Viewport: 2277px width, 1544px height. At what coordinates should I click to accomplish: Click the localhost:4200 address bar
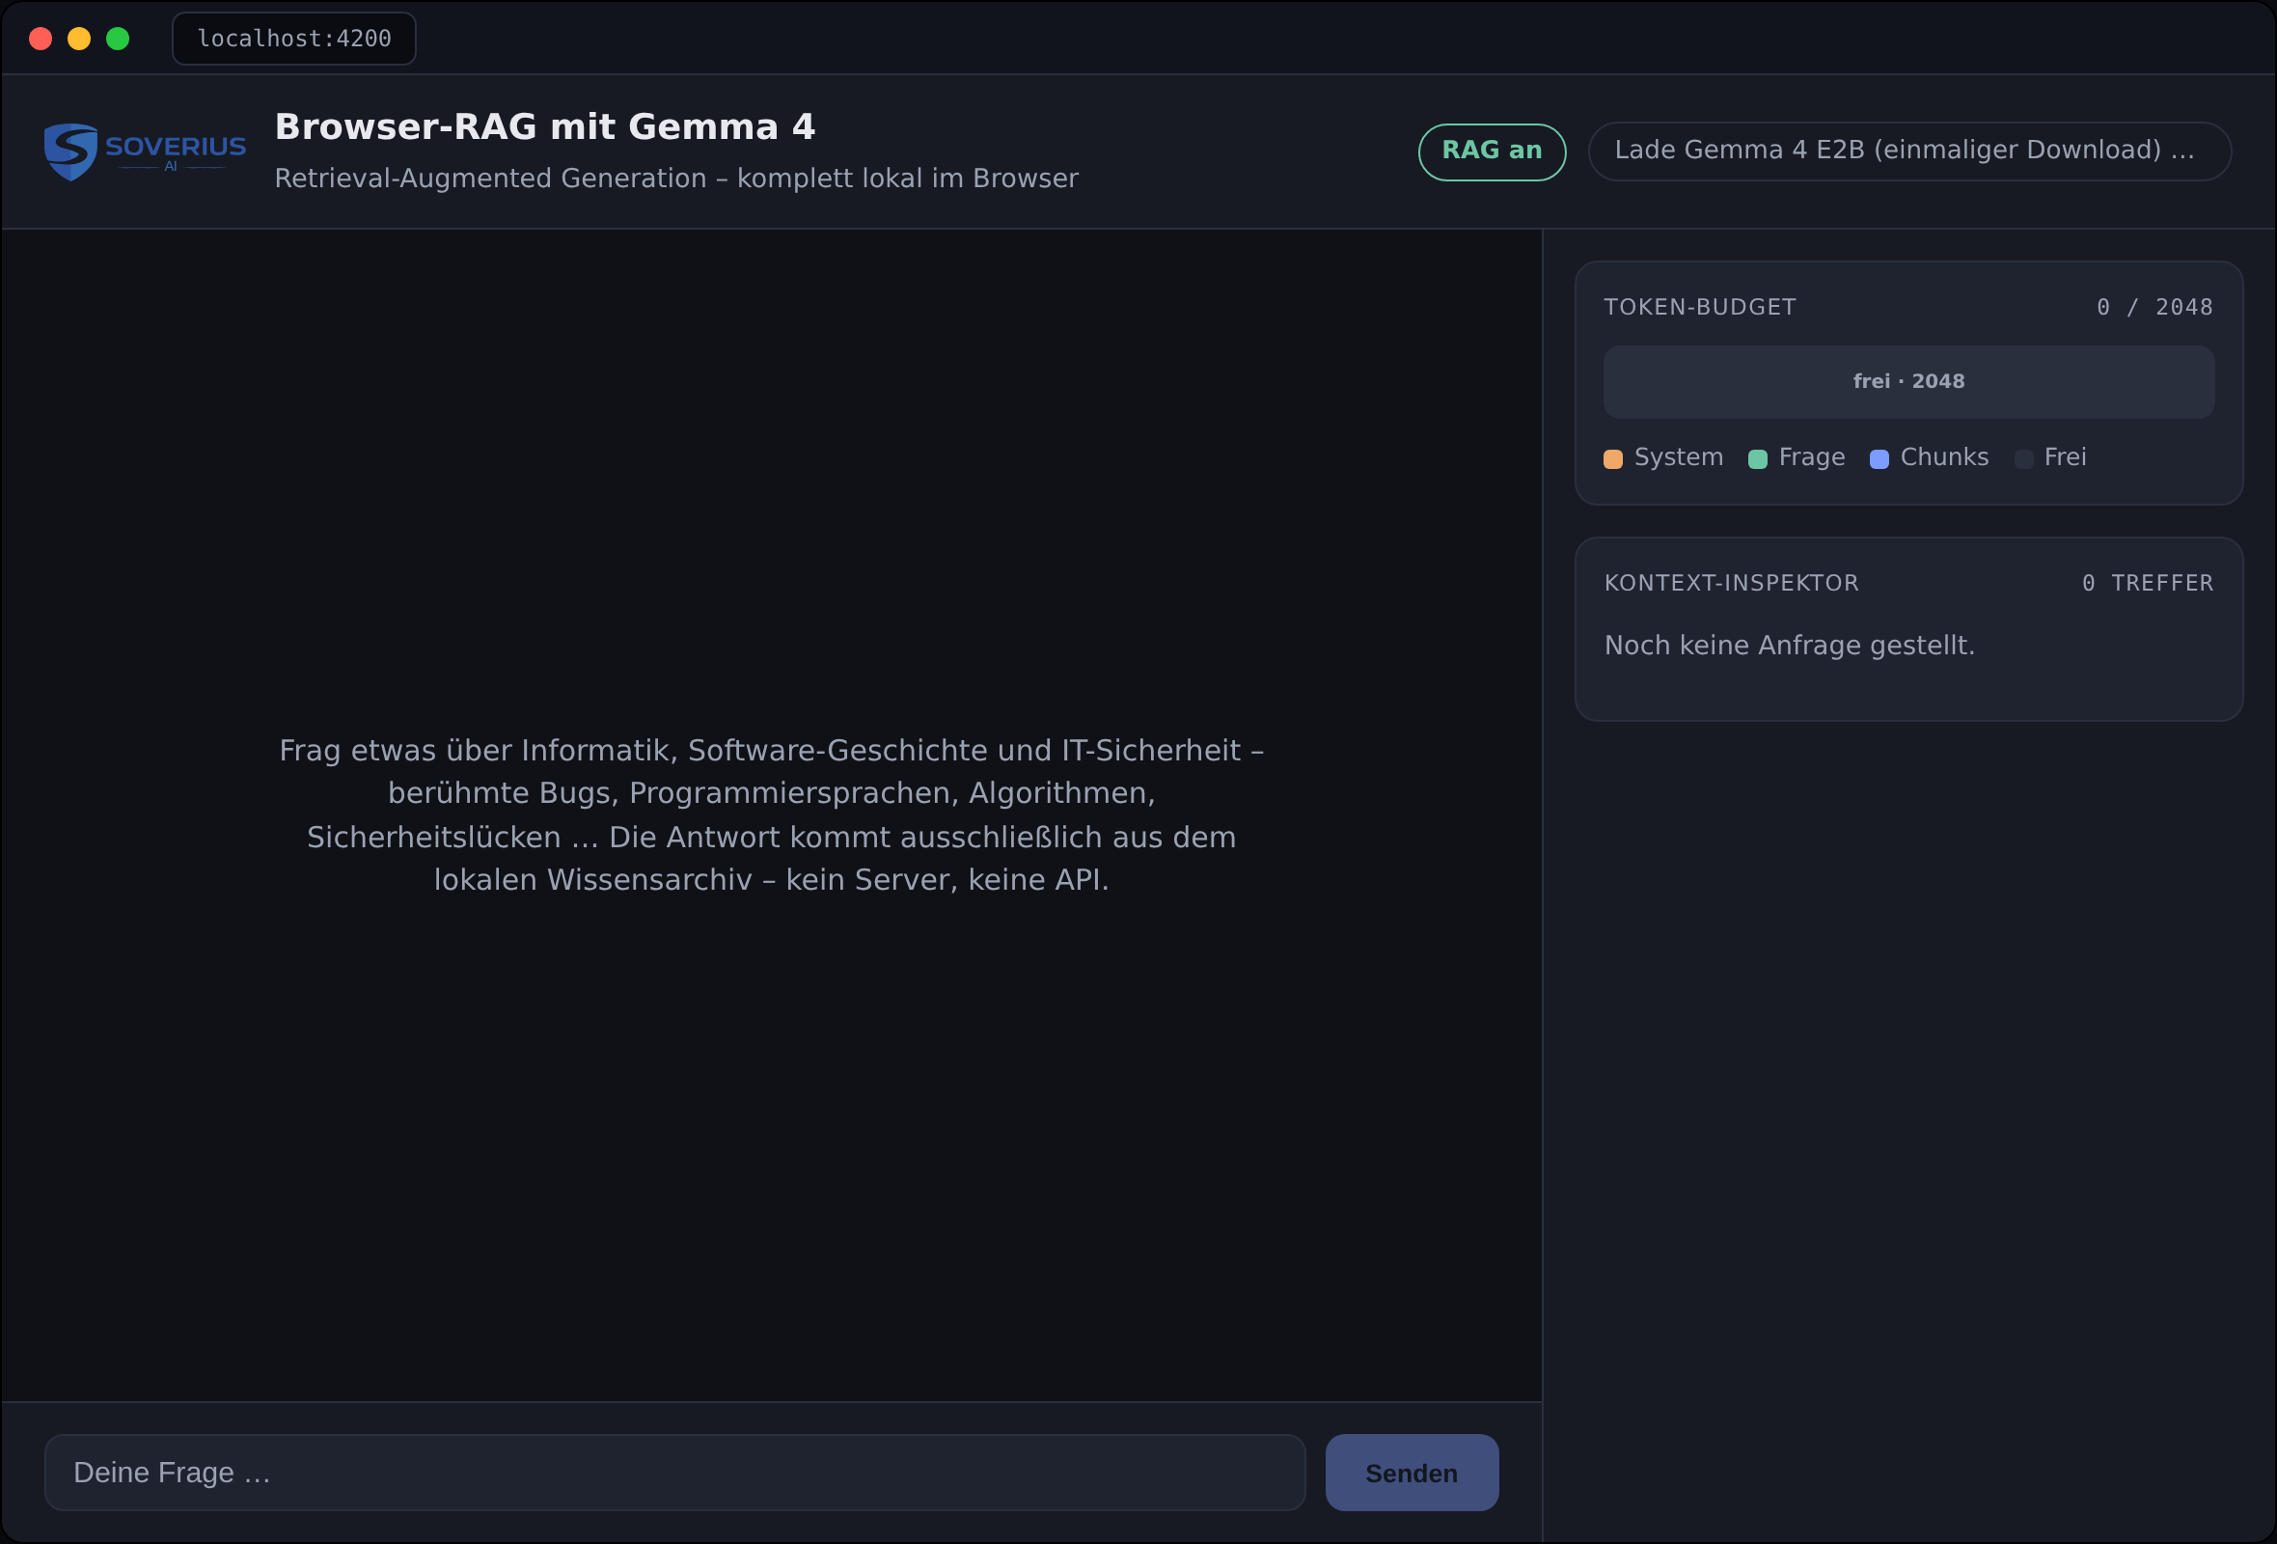click(294, 39)
